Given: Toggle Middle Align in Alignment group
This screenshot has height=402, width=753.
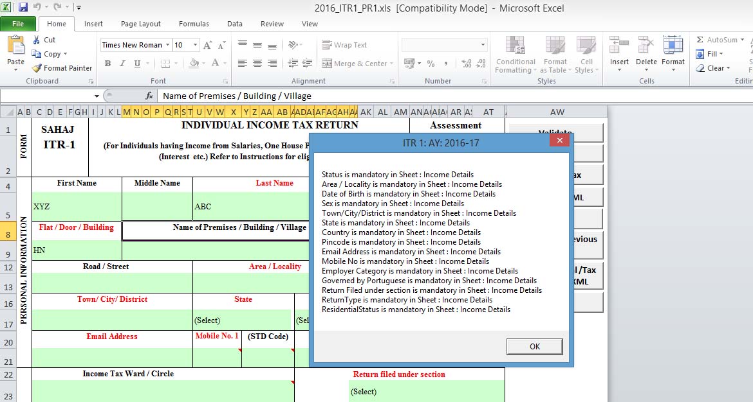Looking at the screenshot, I should pos(257,45).
